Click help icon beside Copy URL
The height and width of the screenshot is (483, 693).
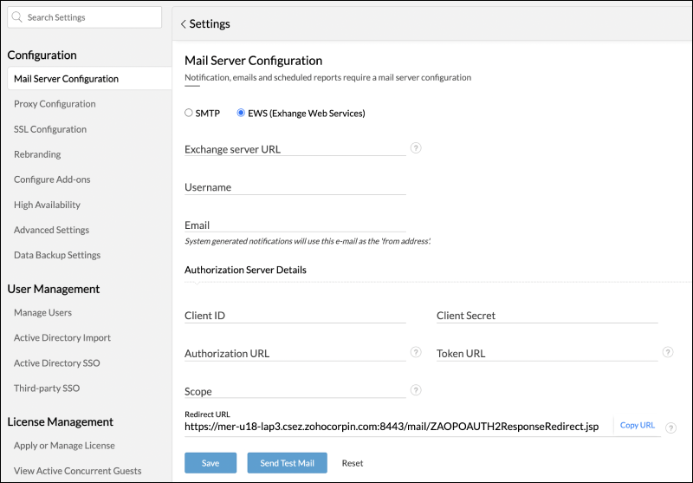[x=671, y=428]
